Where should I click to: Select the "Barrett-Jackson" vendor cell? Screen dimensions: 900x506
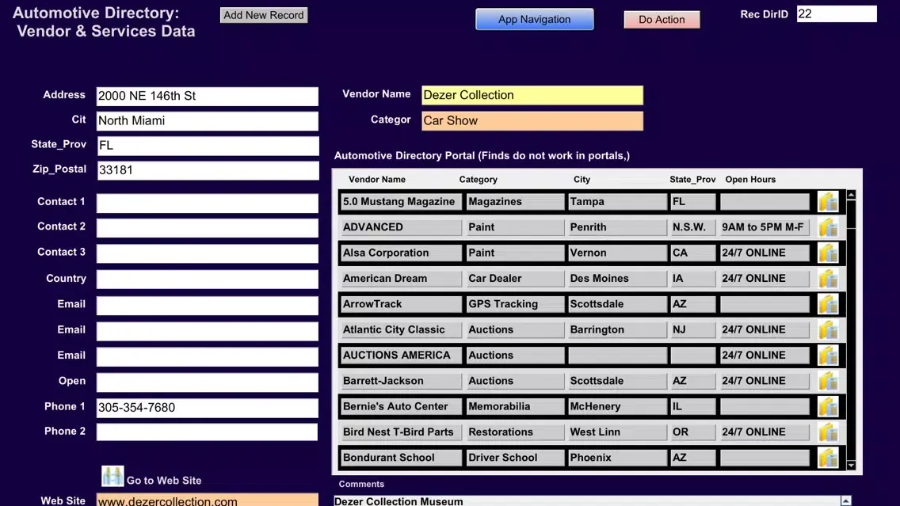tap(401, 381)
